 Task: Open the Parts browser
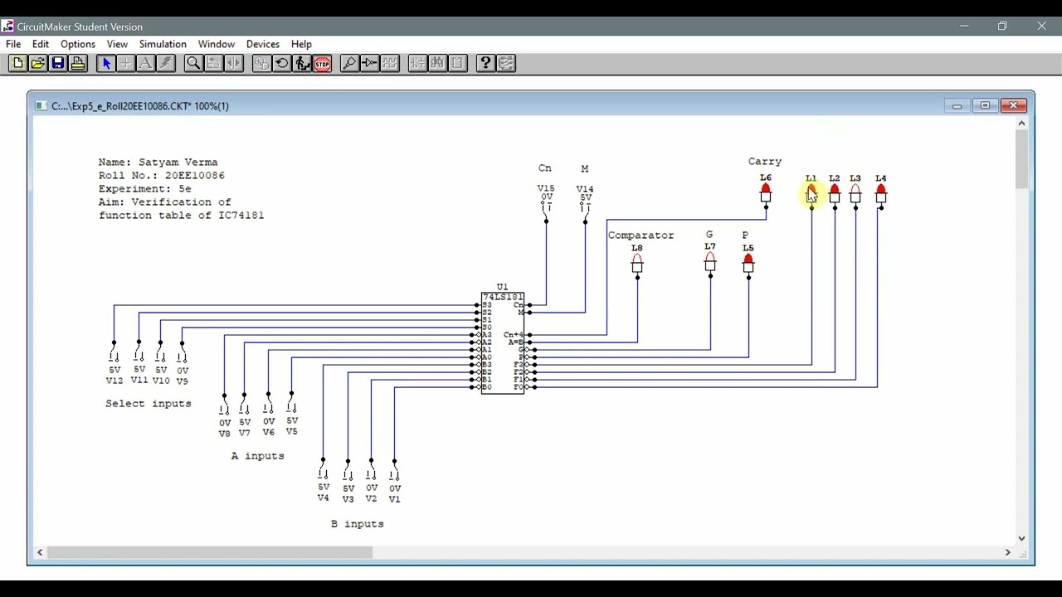417,63
